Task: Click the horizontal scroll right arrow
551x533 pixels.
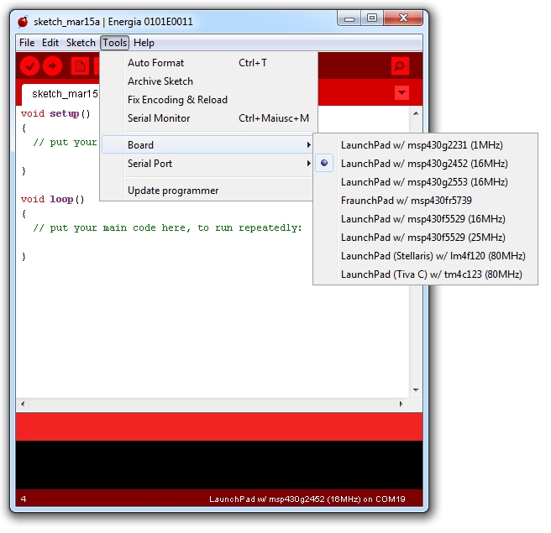Action: click(401, 404)
